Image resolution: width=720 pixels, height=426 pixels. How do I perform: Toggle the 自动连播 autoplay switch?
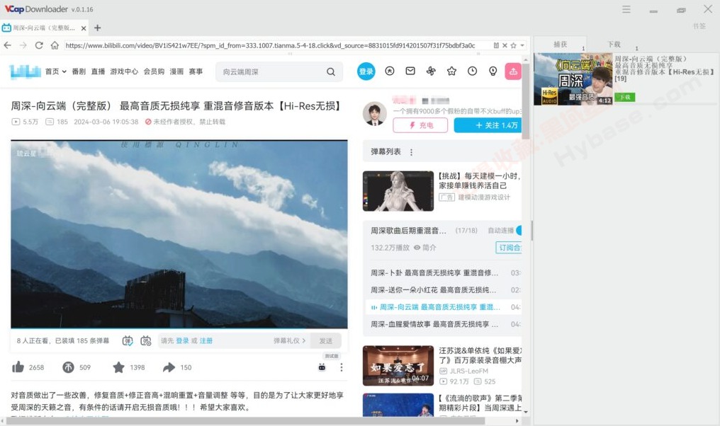(x=519, y=231)
